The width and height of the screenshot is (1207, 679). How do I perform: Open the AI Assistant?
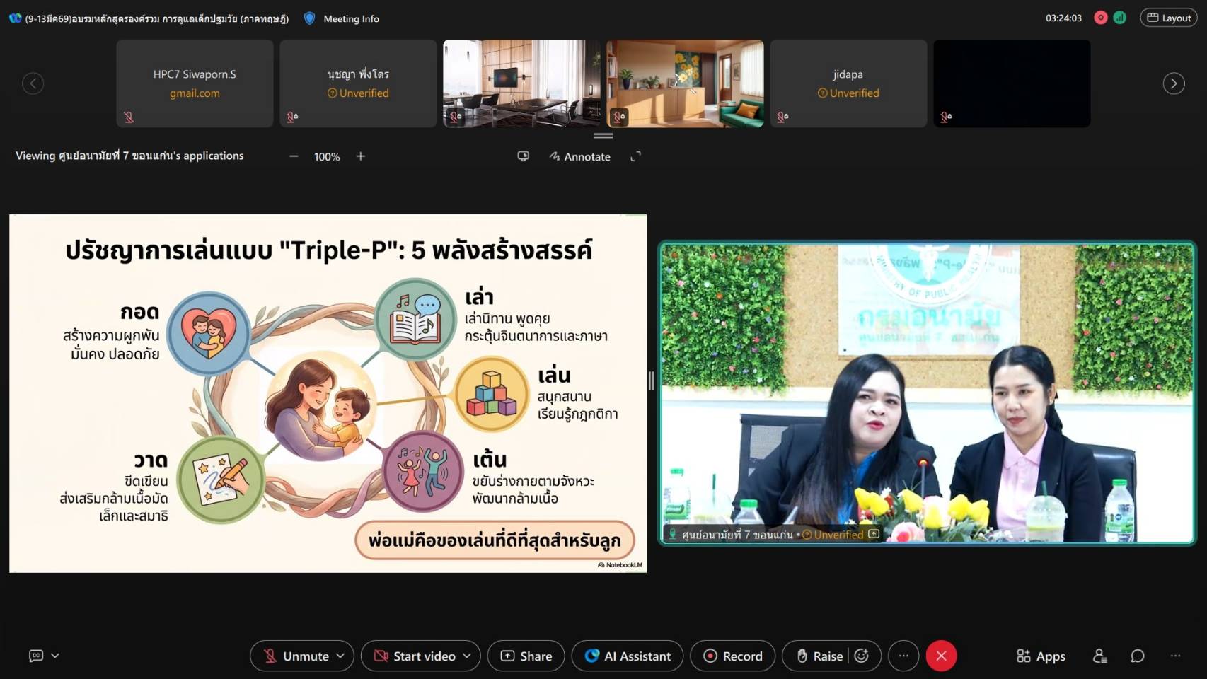(x=627, y=656)
